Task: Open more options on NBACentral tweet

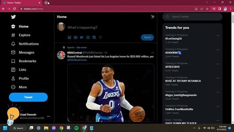Action: pos(152,53)
